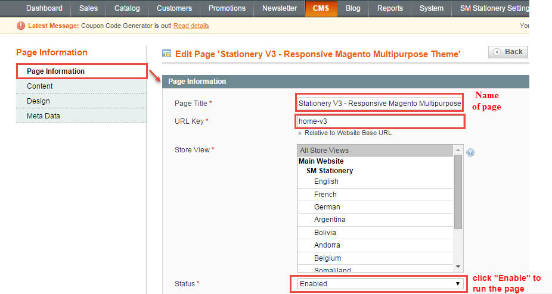Open the Customers menu
Screen dimensions: 552x294
pos(174,8)
